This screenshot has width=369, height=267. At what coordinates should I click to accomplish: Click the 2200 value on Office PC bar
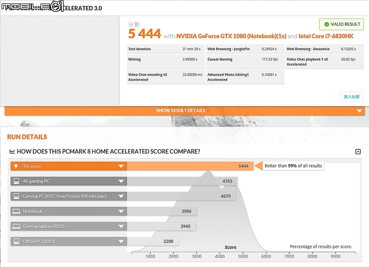[168, 241]
